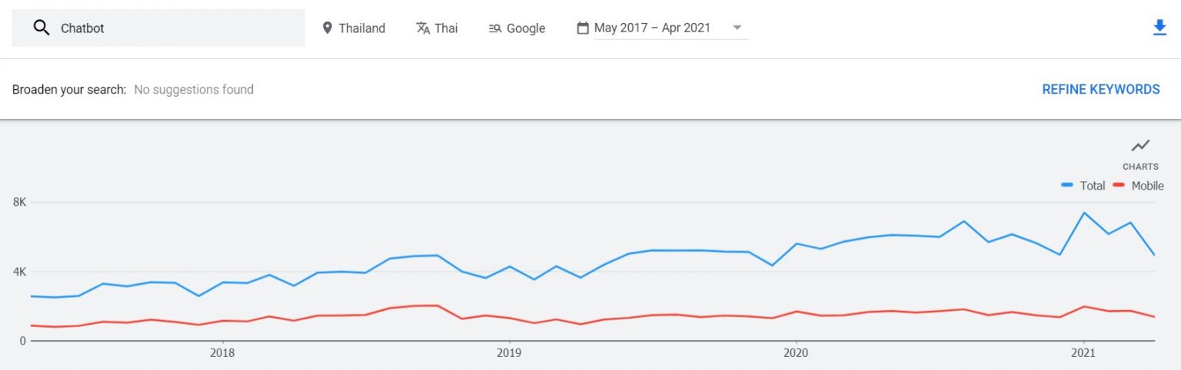Toggle the Total series in chart legend

point(1092,186)
